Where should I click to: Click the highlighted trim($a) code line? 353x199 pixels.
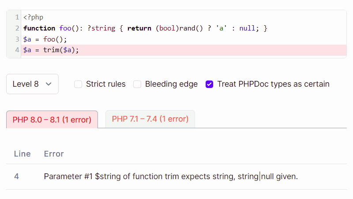point(51,50)
